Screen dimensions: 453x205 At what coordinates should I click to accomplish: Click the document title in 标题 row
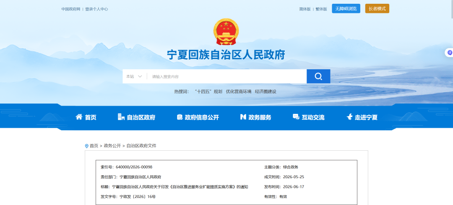180,187
